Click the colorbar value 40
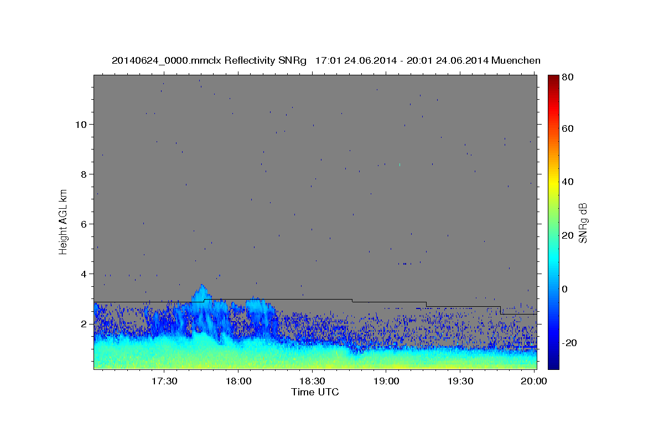The image size is (664, 443). tap(567, 182)
